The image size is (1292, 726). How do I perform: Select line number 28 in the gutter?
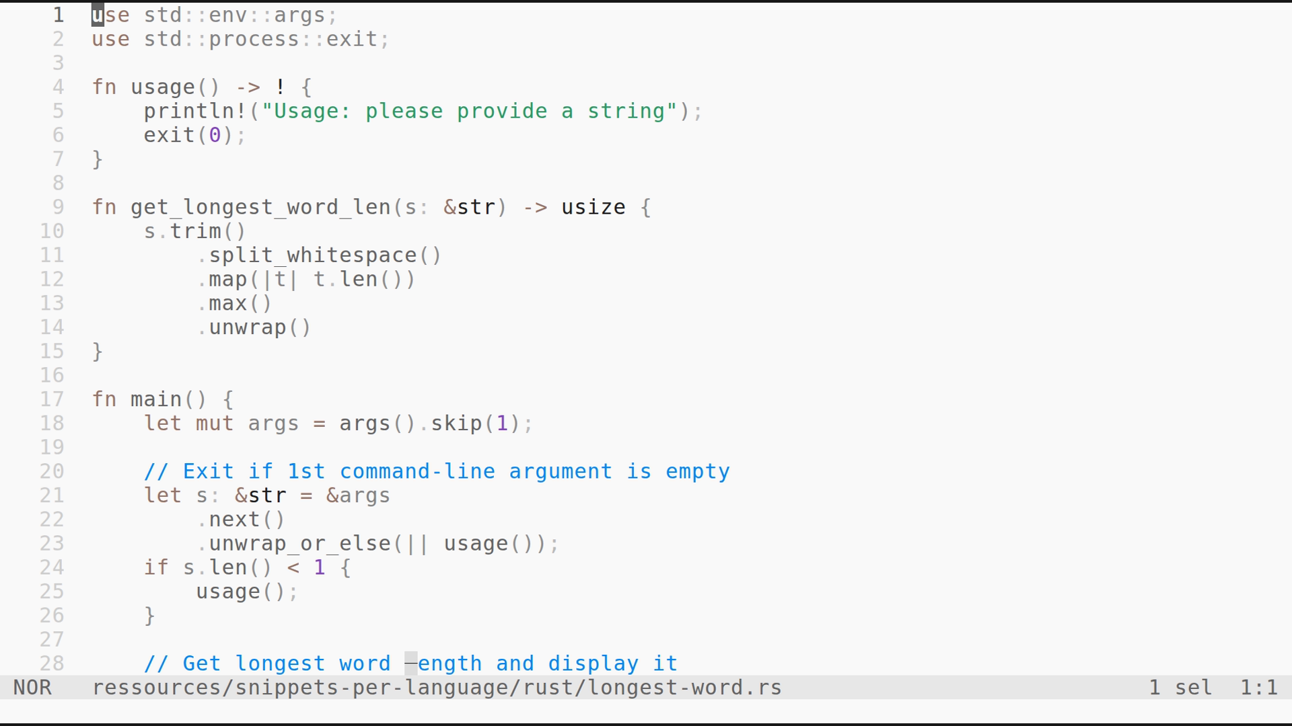click(52, 663)
